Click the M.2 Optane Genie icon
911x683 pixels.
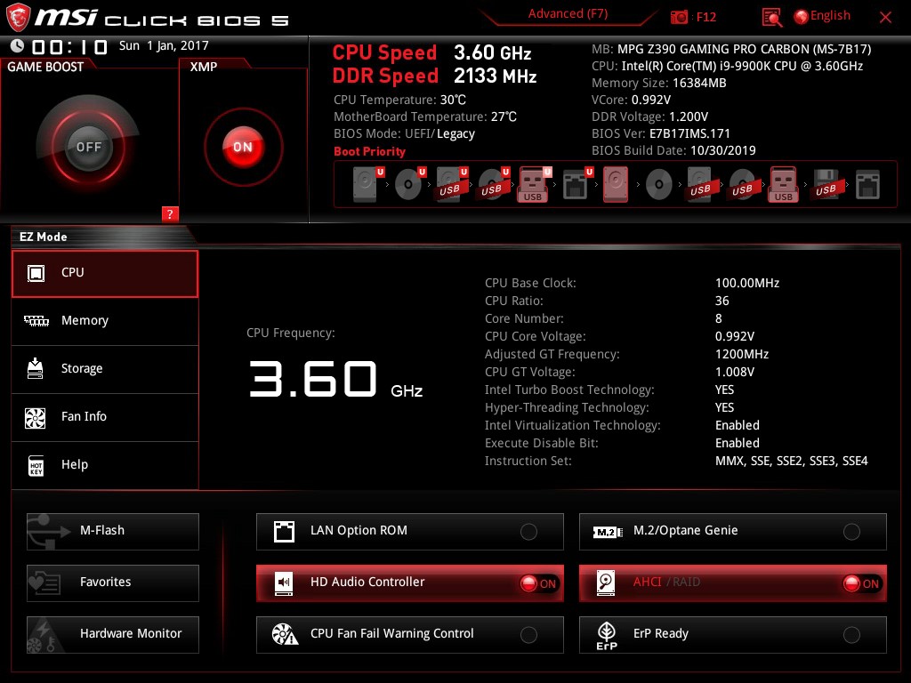click(607, 532)
